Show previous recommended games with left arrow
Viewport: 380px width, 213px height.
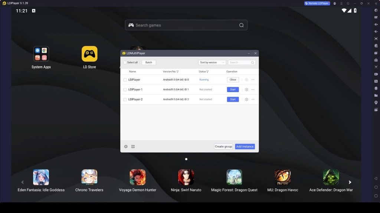tap(22, 182)
